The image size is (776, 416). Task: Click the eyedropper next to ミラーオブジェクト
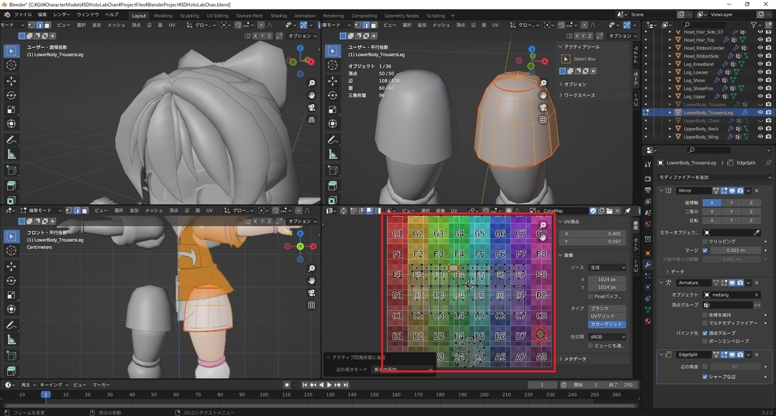point(757,233)
